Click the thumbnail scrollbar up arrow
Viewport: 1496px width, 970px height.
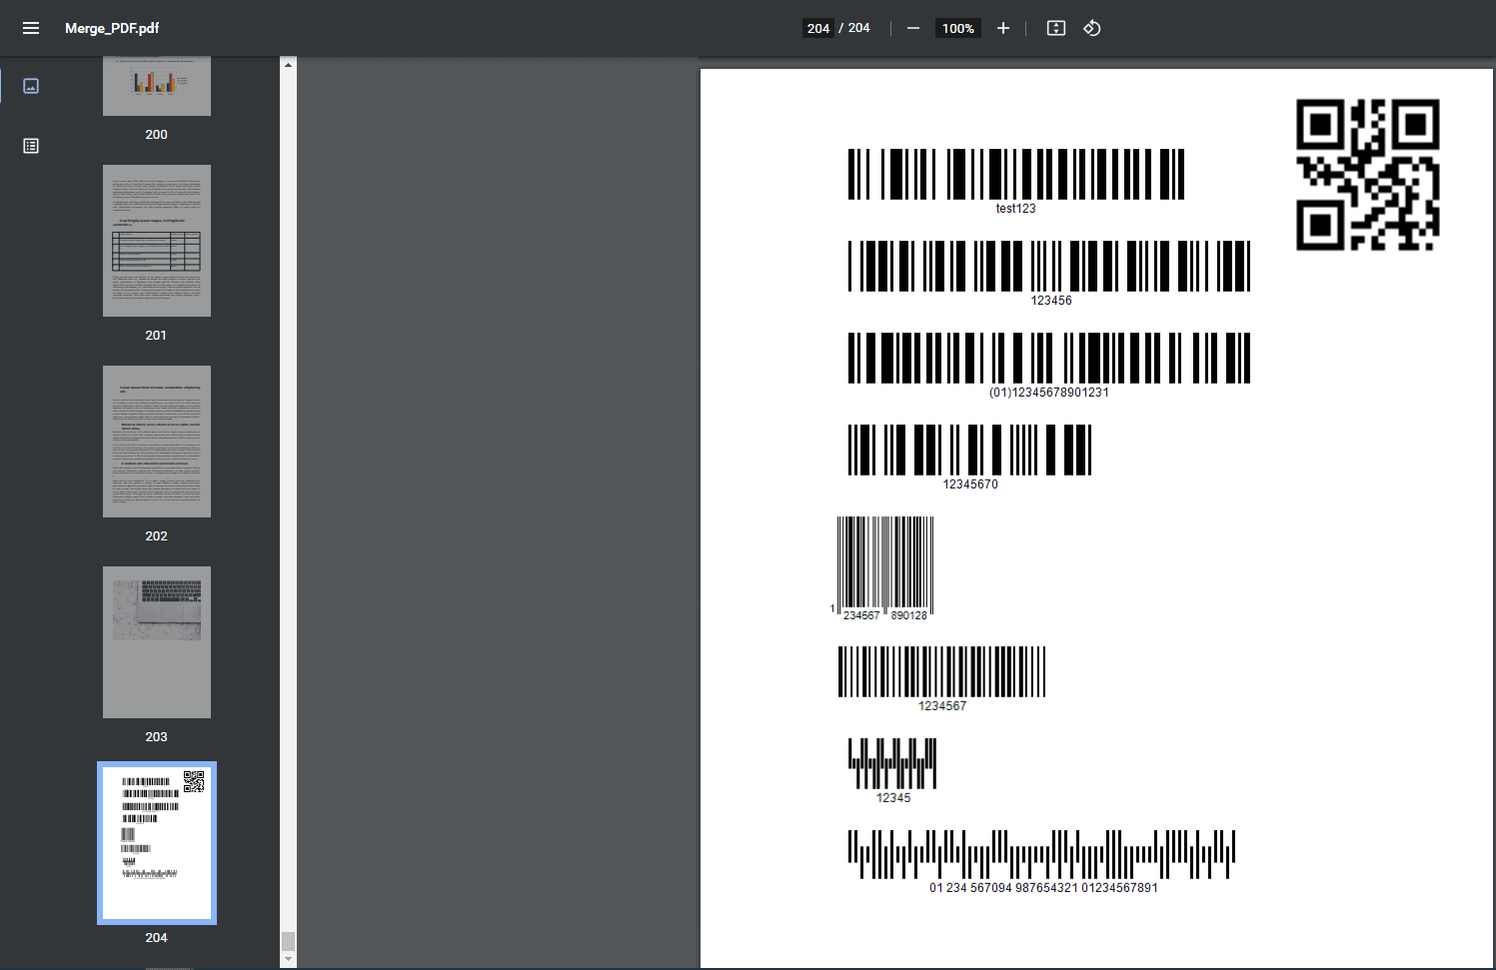[289, 65]
